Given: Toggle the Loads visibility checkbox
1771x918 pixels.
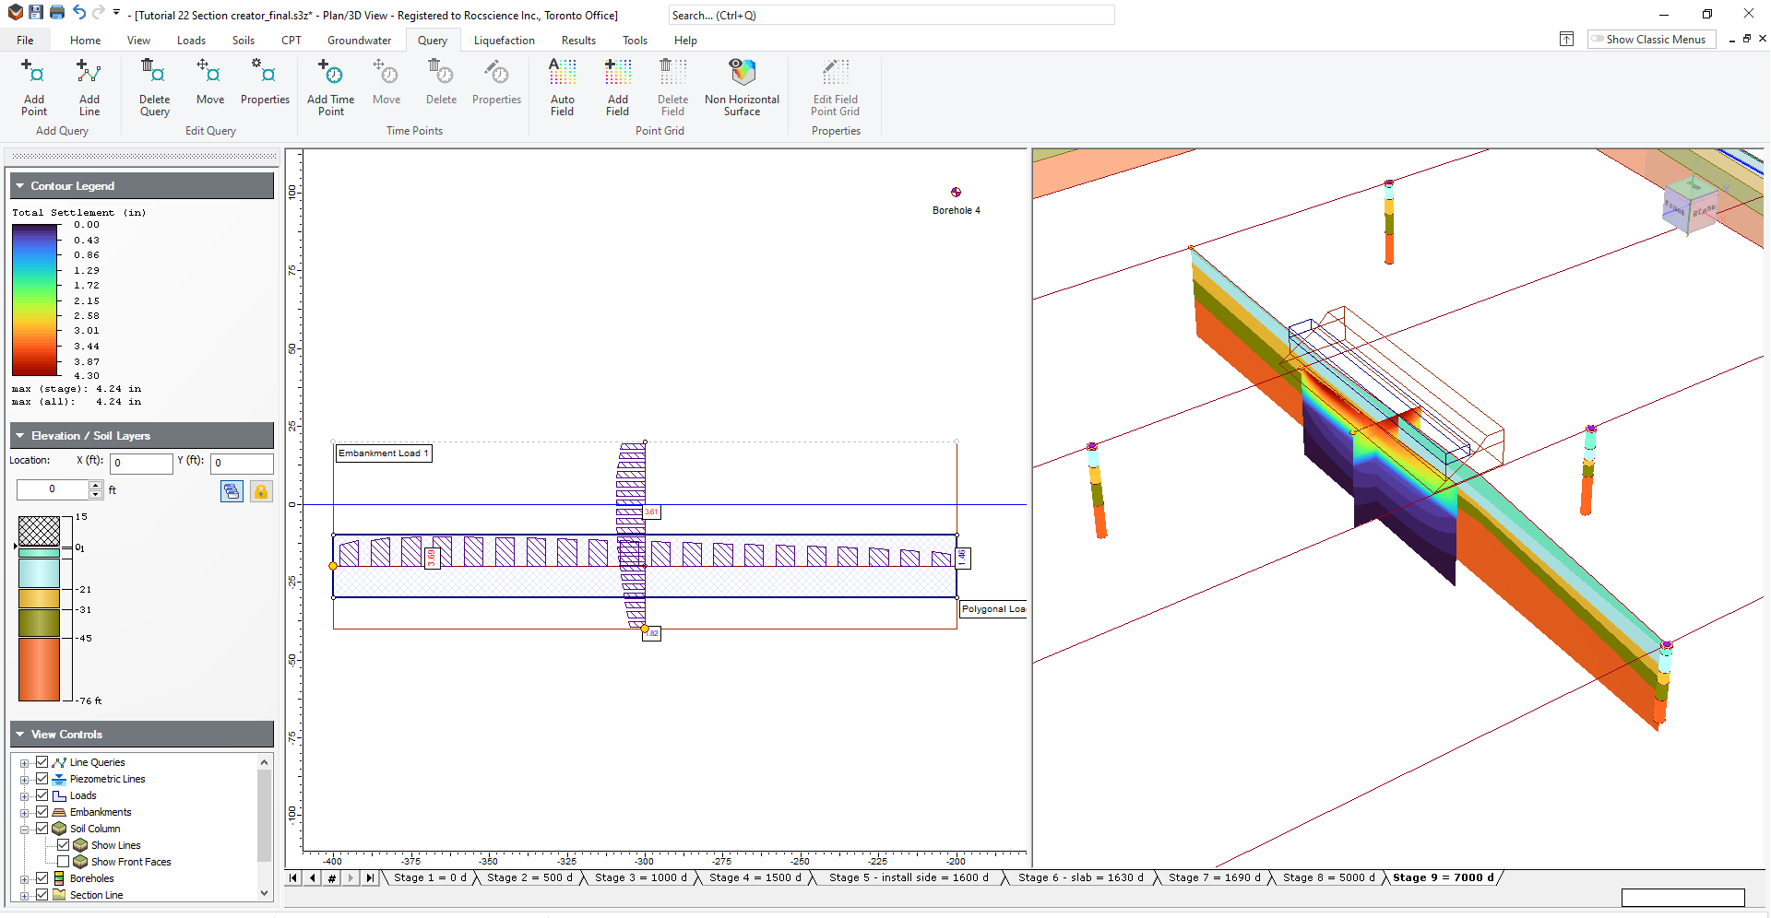Looking at the screenshot, I should [42, 795].
